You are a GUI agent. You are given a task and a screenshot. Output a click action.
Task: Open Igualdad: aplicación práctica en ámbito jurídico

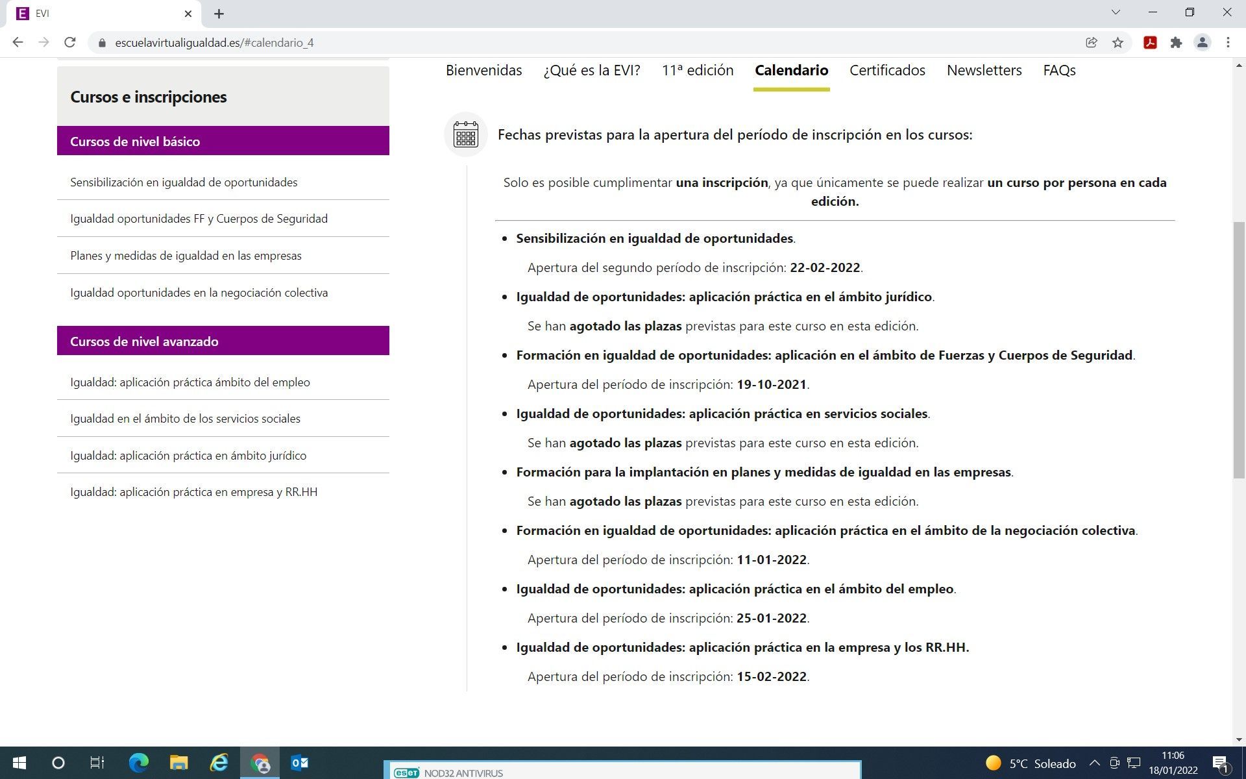coord(188,456)
